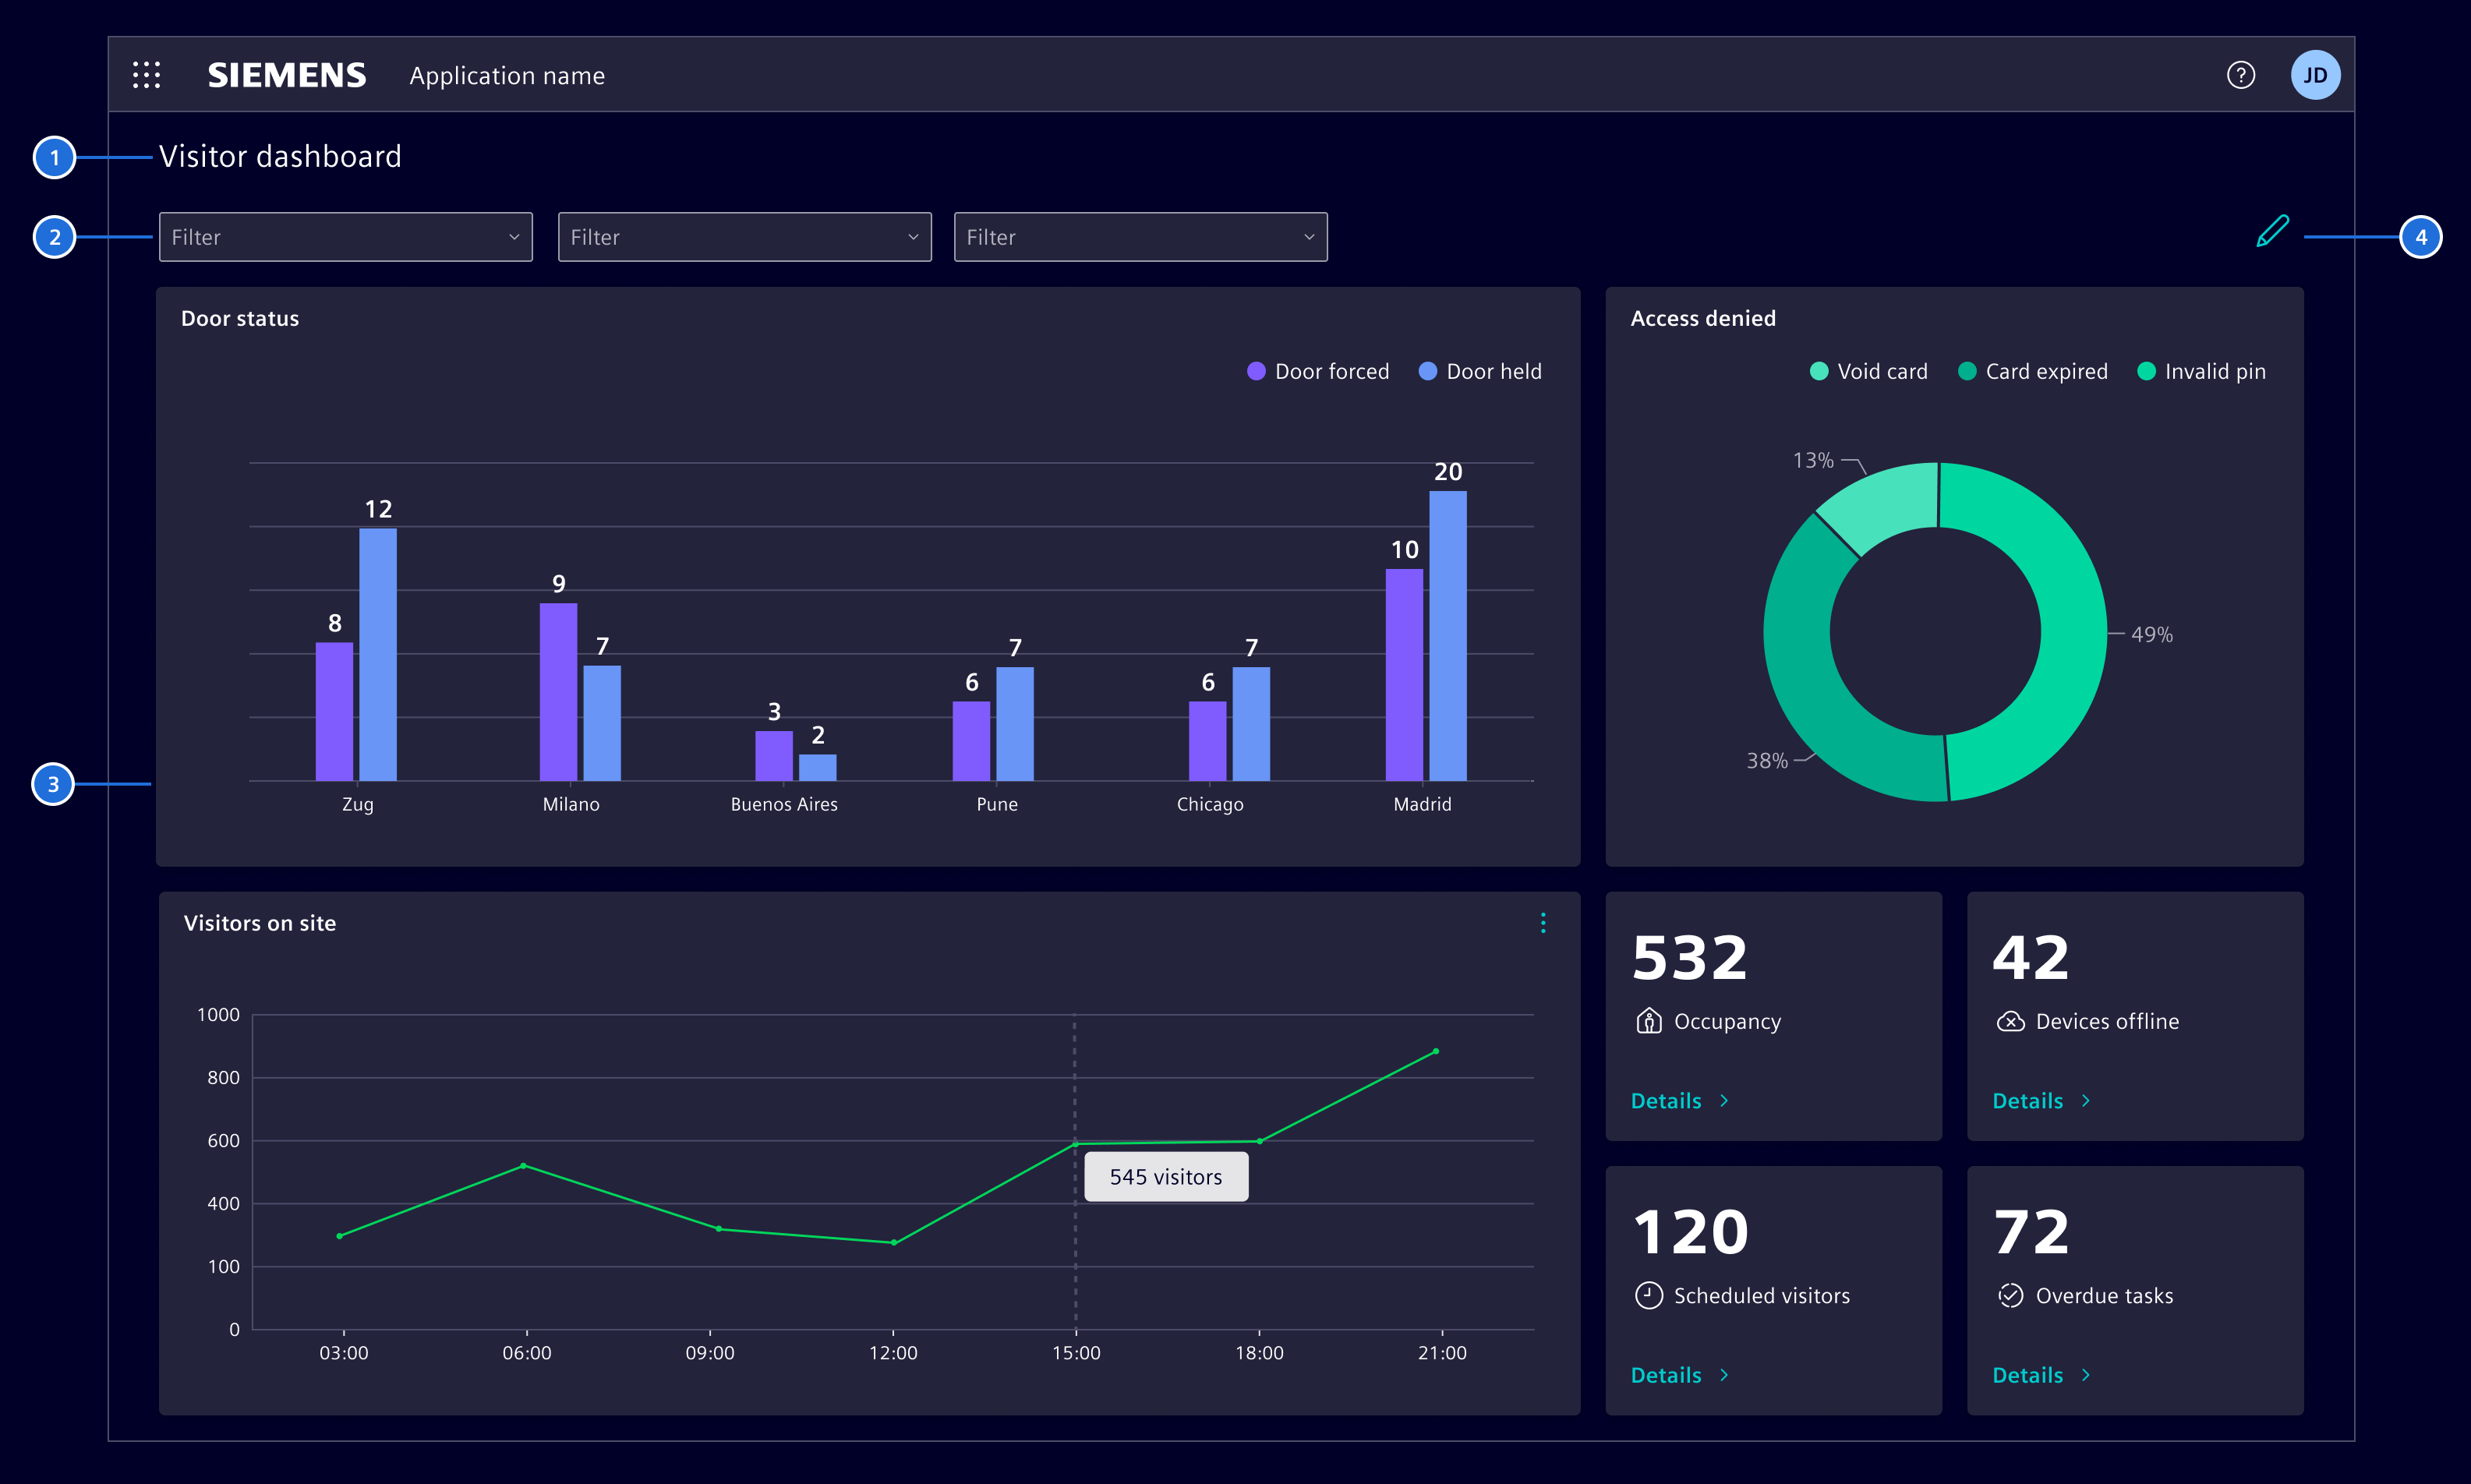2471x1484 pixels.
Task: Click the help question mark icon
Action: click(2242, 74)
